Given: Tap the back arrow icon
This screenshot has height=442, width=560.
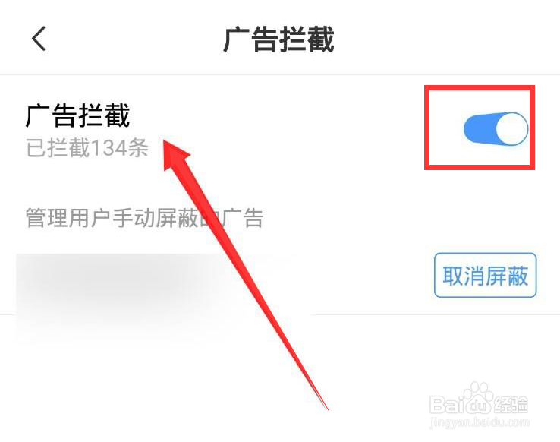Looking at the screenshot, I should (39, 38).
